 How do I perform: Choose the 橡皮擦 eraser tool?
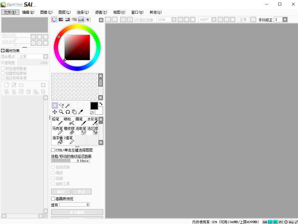(x=69, y=131)
